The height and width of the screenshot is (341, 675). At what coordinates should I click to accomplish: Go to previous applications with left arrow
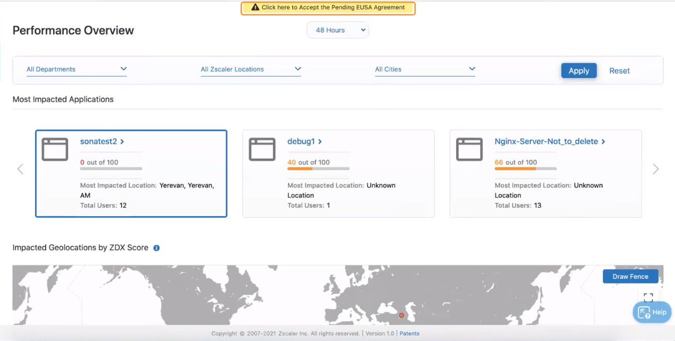[x=20, y=169]
